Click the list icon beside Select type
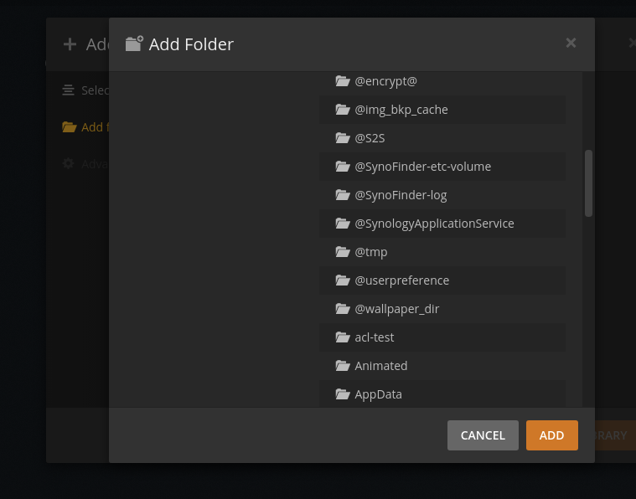The height and width of the screenshot is (499, 636). pyautogui.click(x=69, y=90)
